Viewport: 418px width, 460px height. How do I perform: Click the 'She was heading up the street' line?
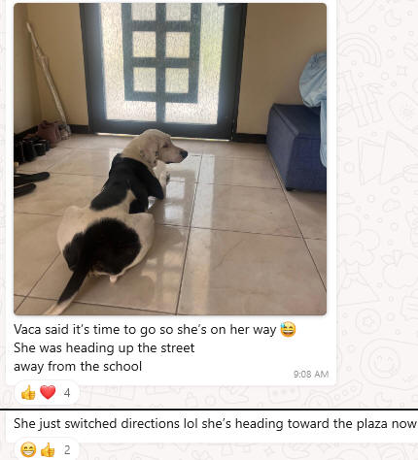(104, 348)
